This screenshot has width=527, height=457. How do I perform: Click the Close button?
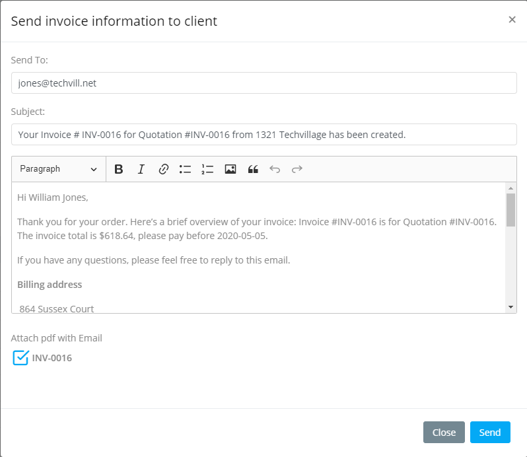pyautogui.click(x=444, y=433)
